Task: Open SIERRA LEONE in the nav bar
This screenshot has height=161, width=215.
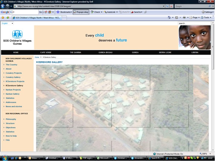Action: pyautogui.click(x=165, y=52)
